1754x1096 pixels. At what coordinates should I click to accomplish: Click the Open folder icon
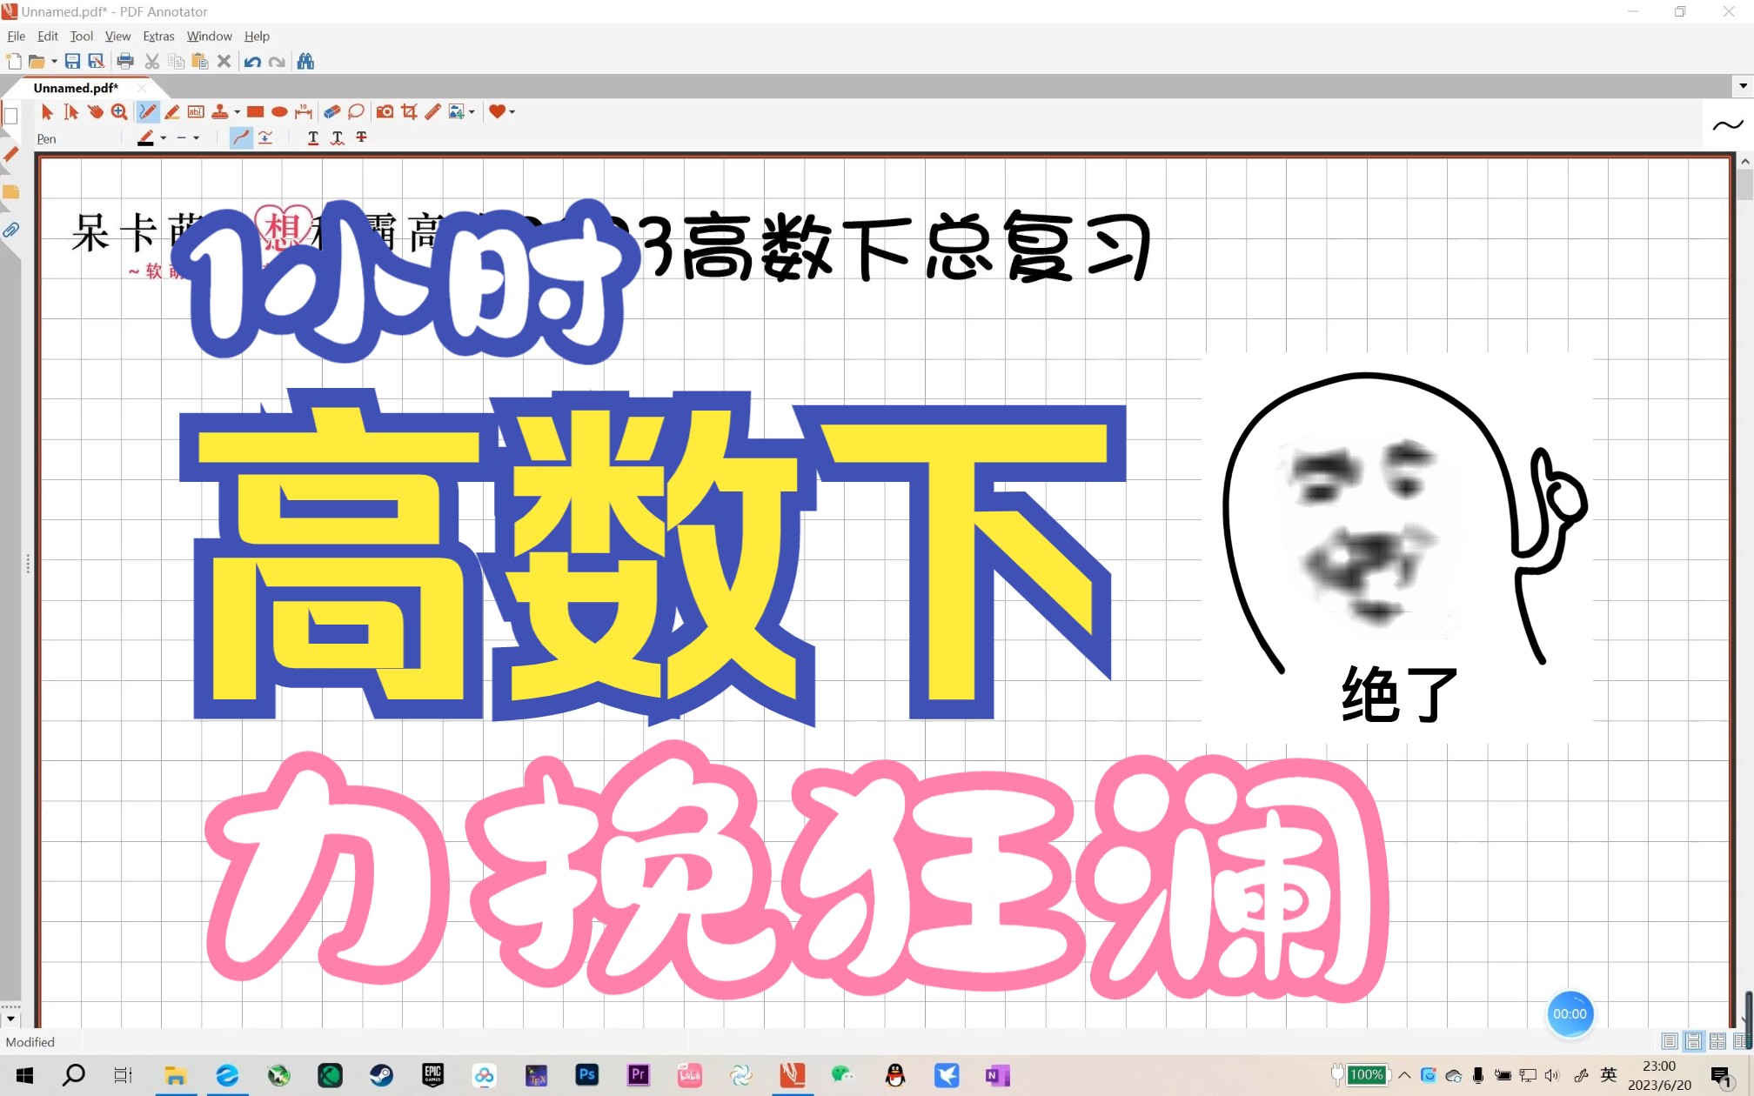click(x=37, y=61)
